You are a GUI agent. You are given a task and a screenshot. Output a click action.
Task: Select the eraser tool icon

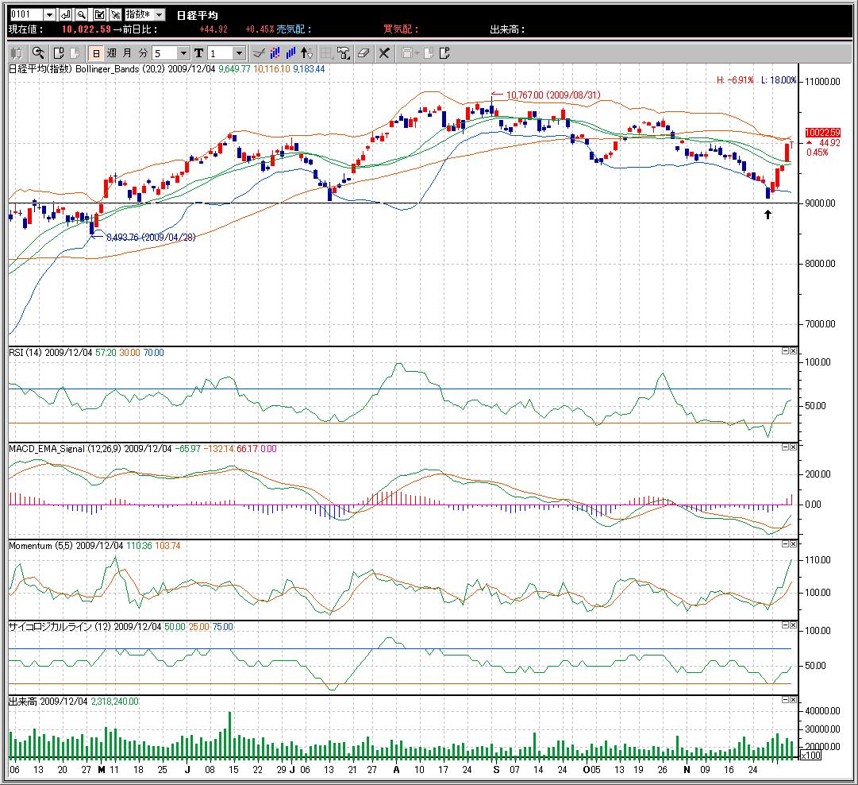pyautogui.click(x=364, y=53)
